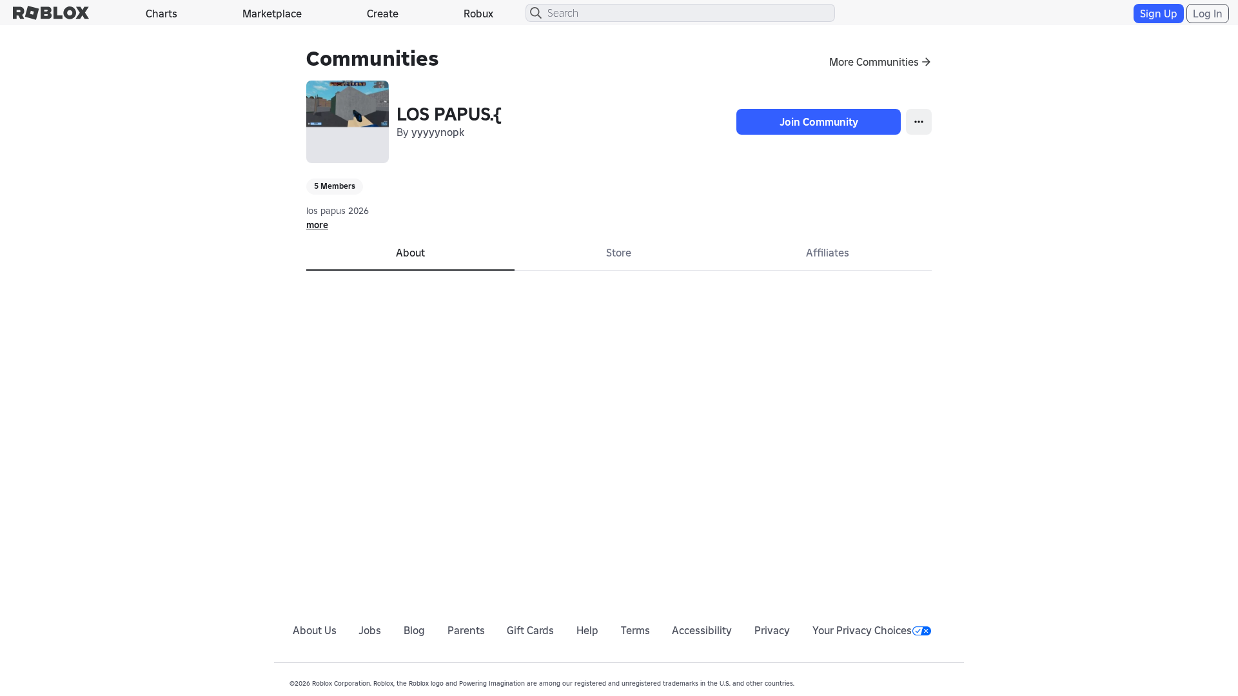Open the Terms footer link

[635, 630]
